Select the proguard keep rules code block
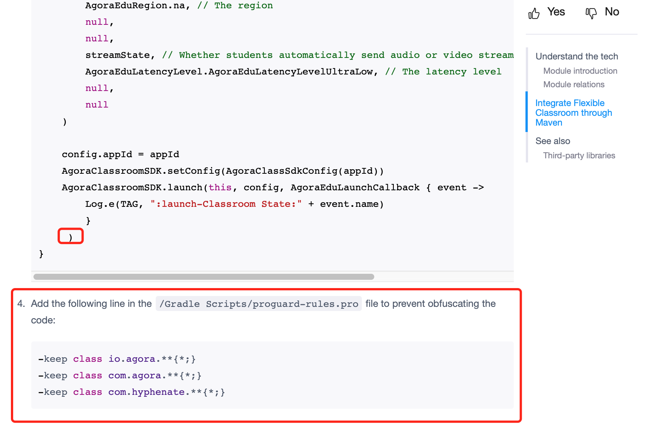 tap(272, 375)
